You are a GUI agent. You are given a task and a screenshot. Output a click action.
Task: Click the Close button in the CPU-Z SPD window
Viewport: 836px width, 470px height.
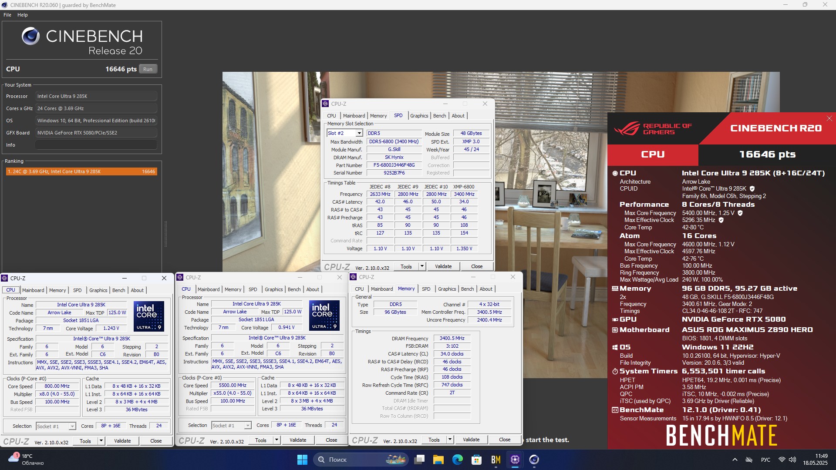(x=477, y=266)
